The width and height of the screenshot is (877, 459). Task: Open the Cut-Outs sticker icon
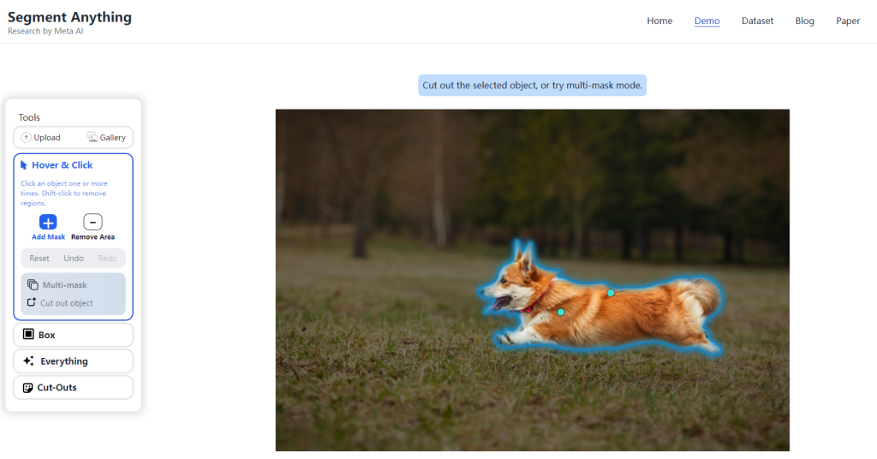pos(27,387)
